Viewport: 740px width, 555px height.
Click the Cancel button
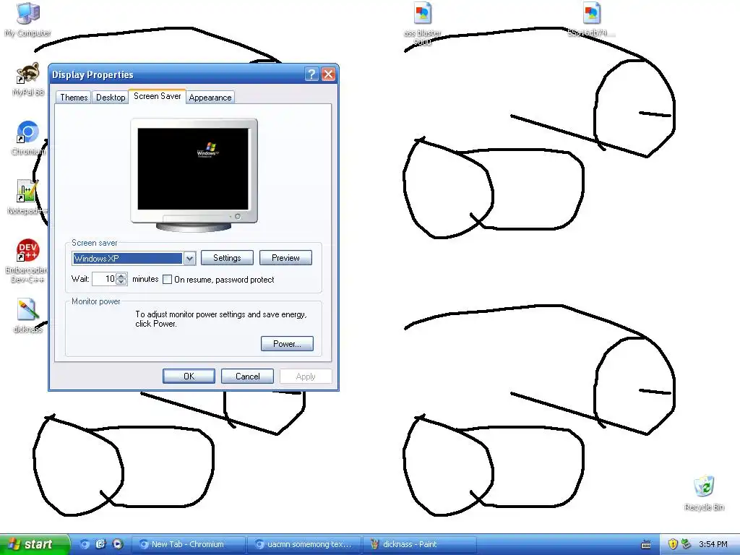point(247,376)
